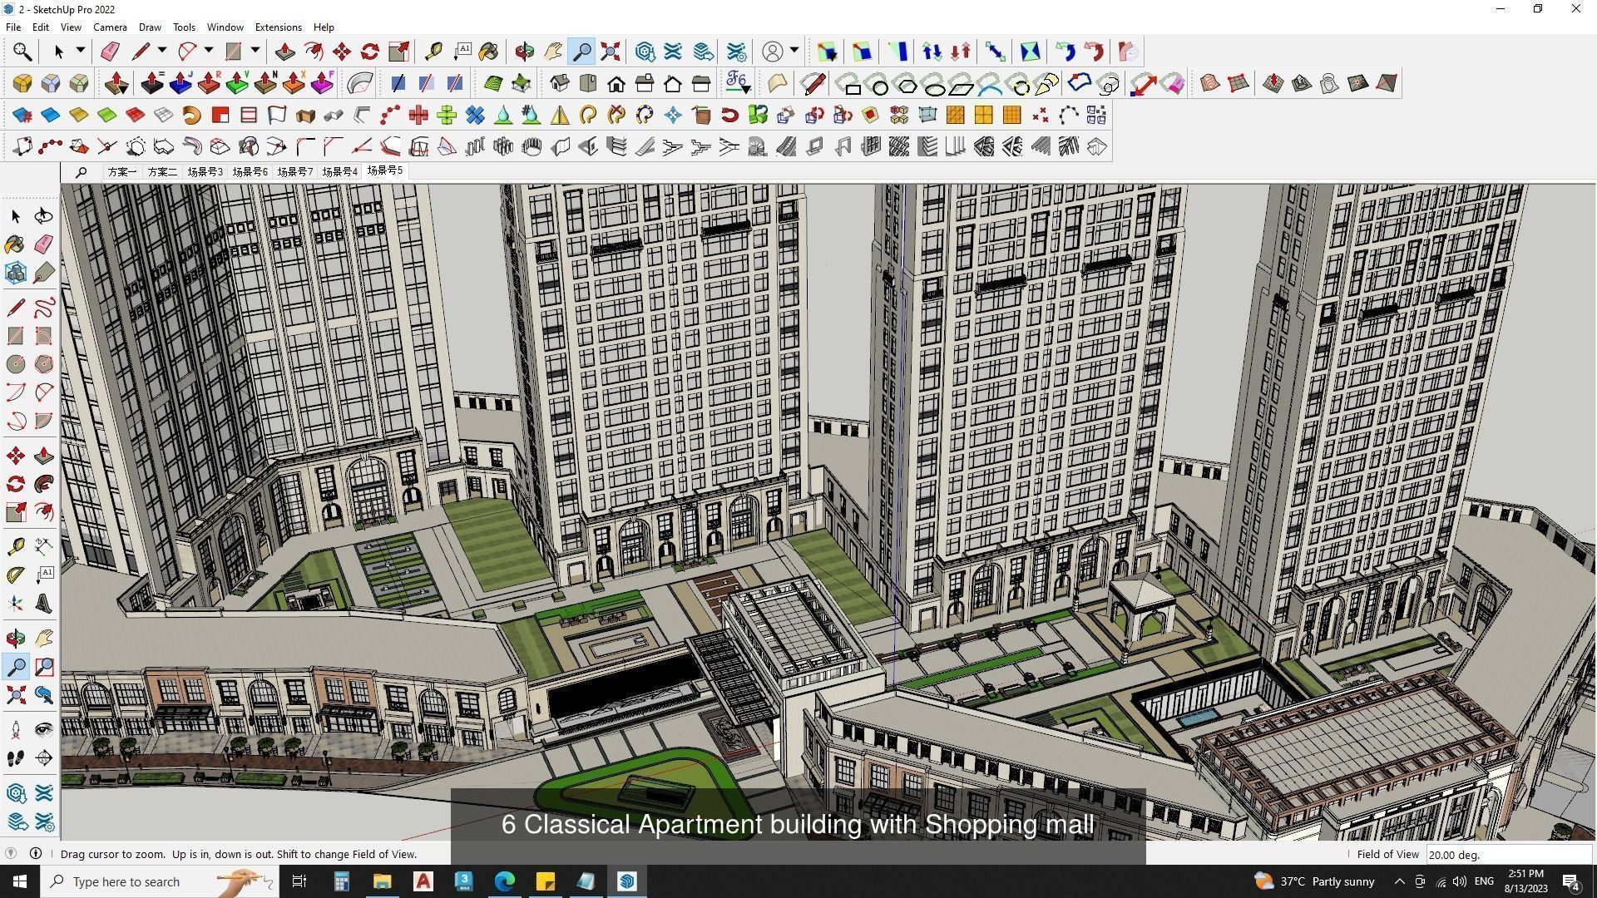This screenshot has height=898, width=1597.
Task: Expand the Arc tool dropdown arrow
Action: pos(209,51)
